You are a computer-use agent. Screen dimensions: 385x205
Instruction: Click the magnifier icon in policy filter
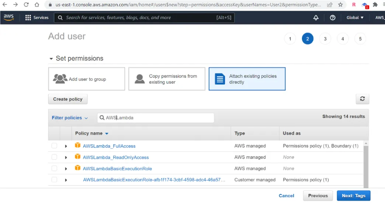pyautogui.click(x=102, y=118)
